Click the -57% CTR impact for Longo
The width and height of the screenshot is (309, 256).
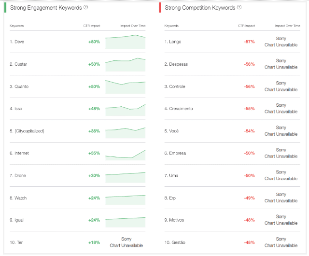click(x=250, y=42)
